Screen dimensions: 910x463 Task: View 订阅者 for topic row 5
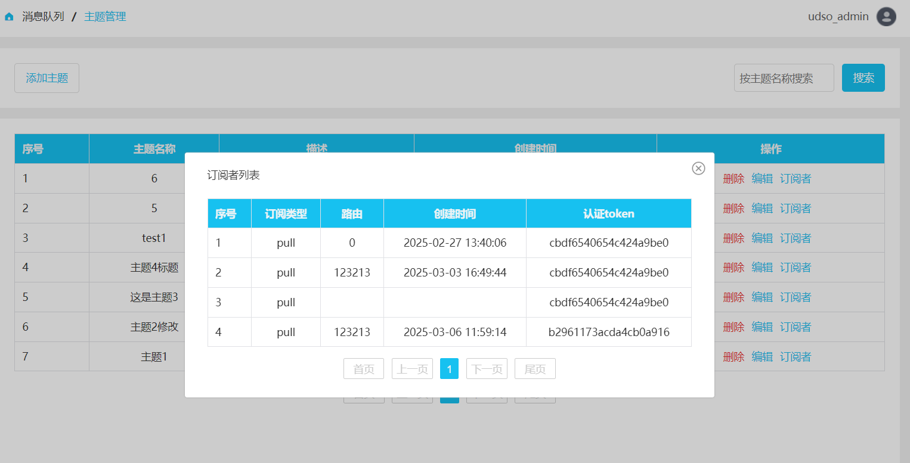click(x=796, y=297)
